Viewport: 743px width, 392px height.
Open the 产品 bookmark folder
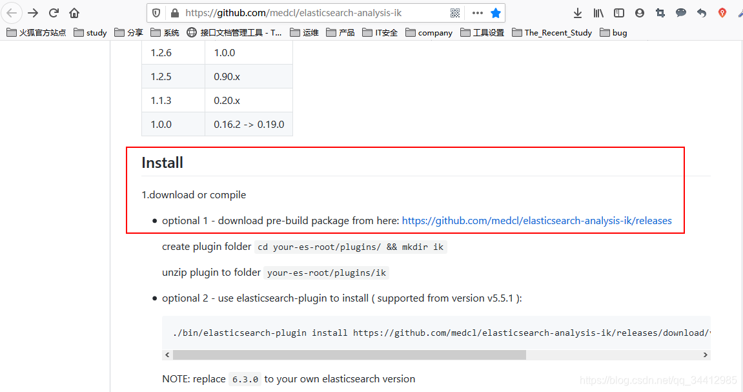coord(340,33)
